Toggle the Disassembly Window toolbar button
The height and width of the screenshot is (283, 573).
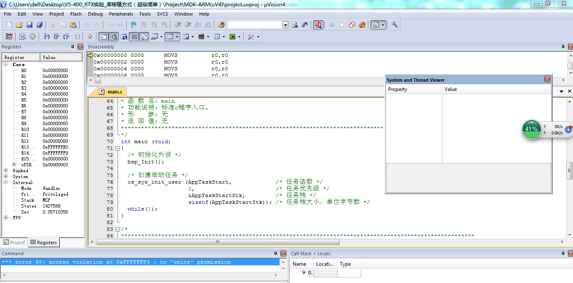pyautogui.click(x=114, y=37)
